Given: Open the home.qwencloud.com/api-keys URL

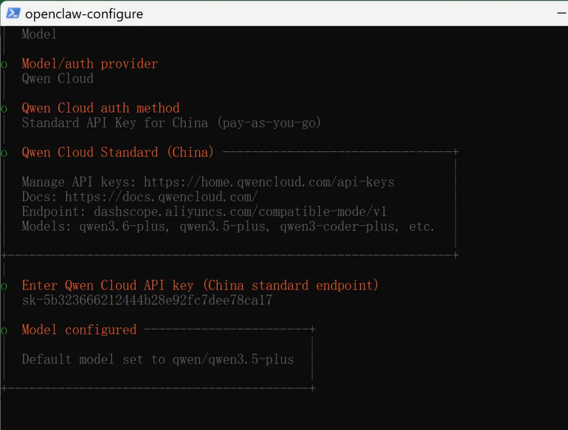Looking at the screenshot, I should pyautogui.click(x=269, y=182).
